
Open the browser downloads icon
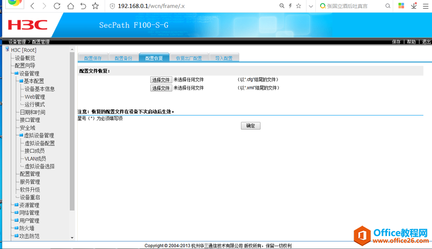(x=414, y=6)
